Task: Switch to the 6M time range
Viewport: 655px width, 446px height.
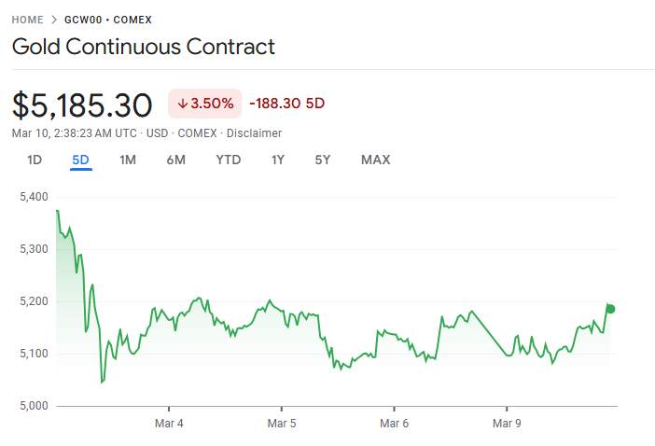Action: [x=175, y=160]
